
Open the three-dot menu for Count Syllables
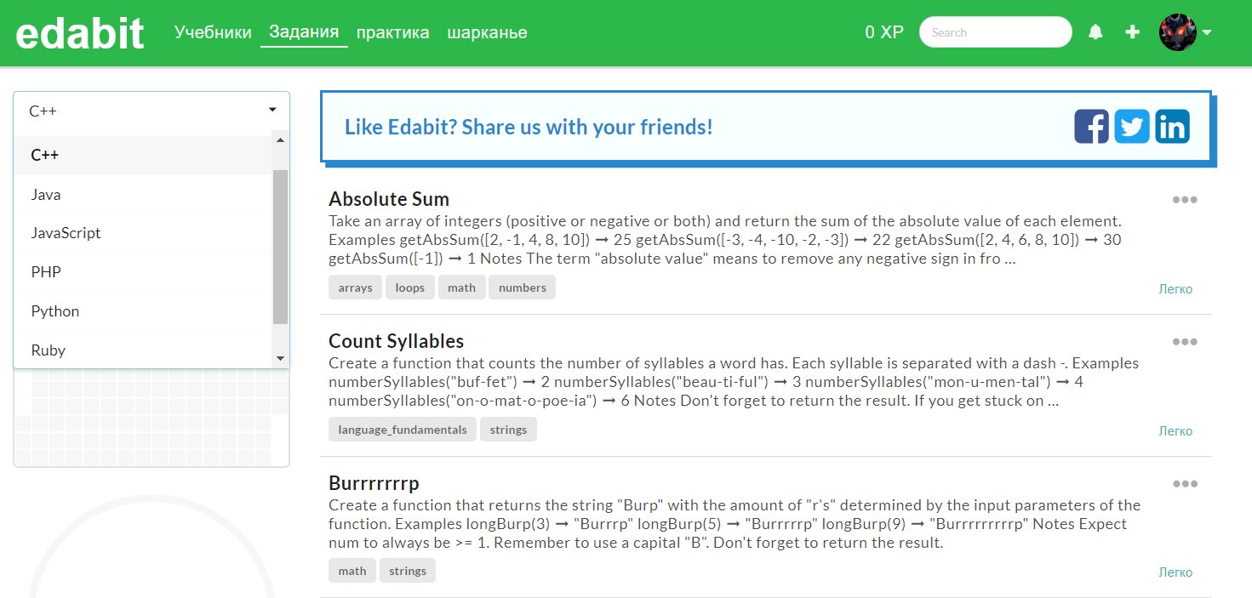click(1185, 342)
